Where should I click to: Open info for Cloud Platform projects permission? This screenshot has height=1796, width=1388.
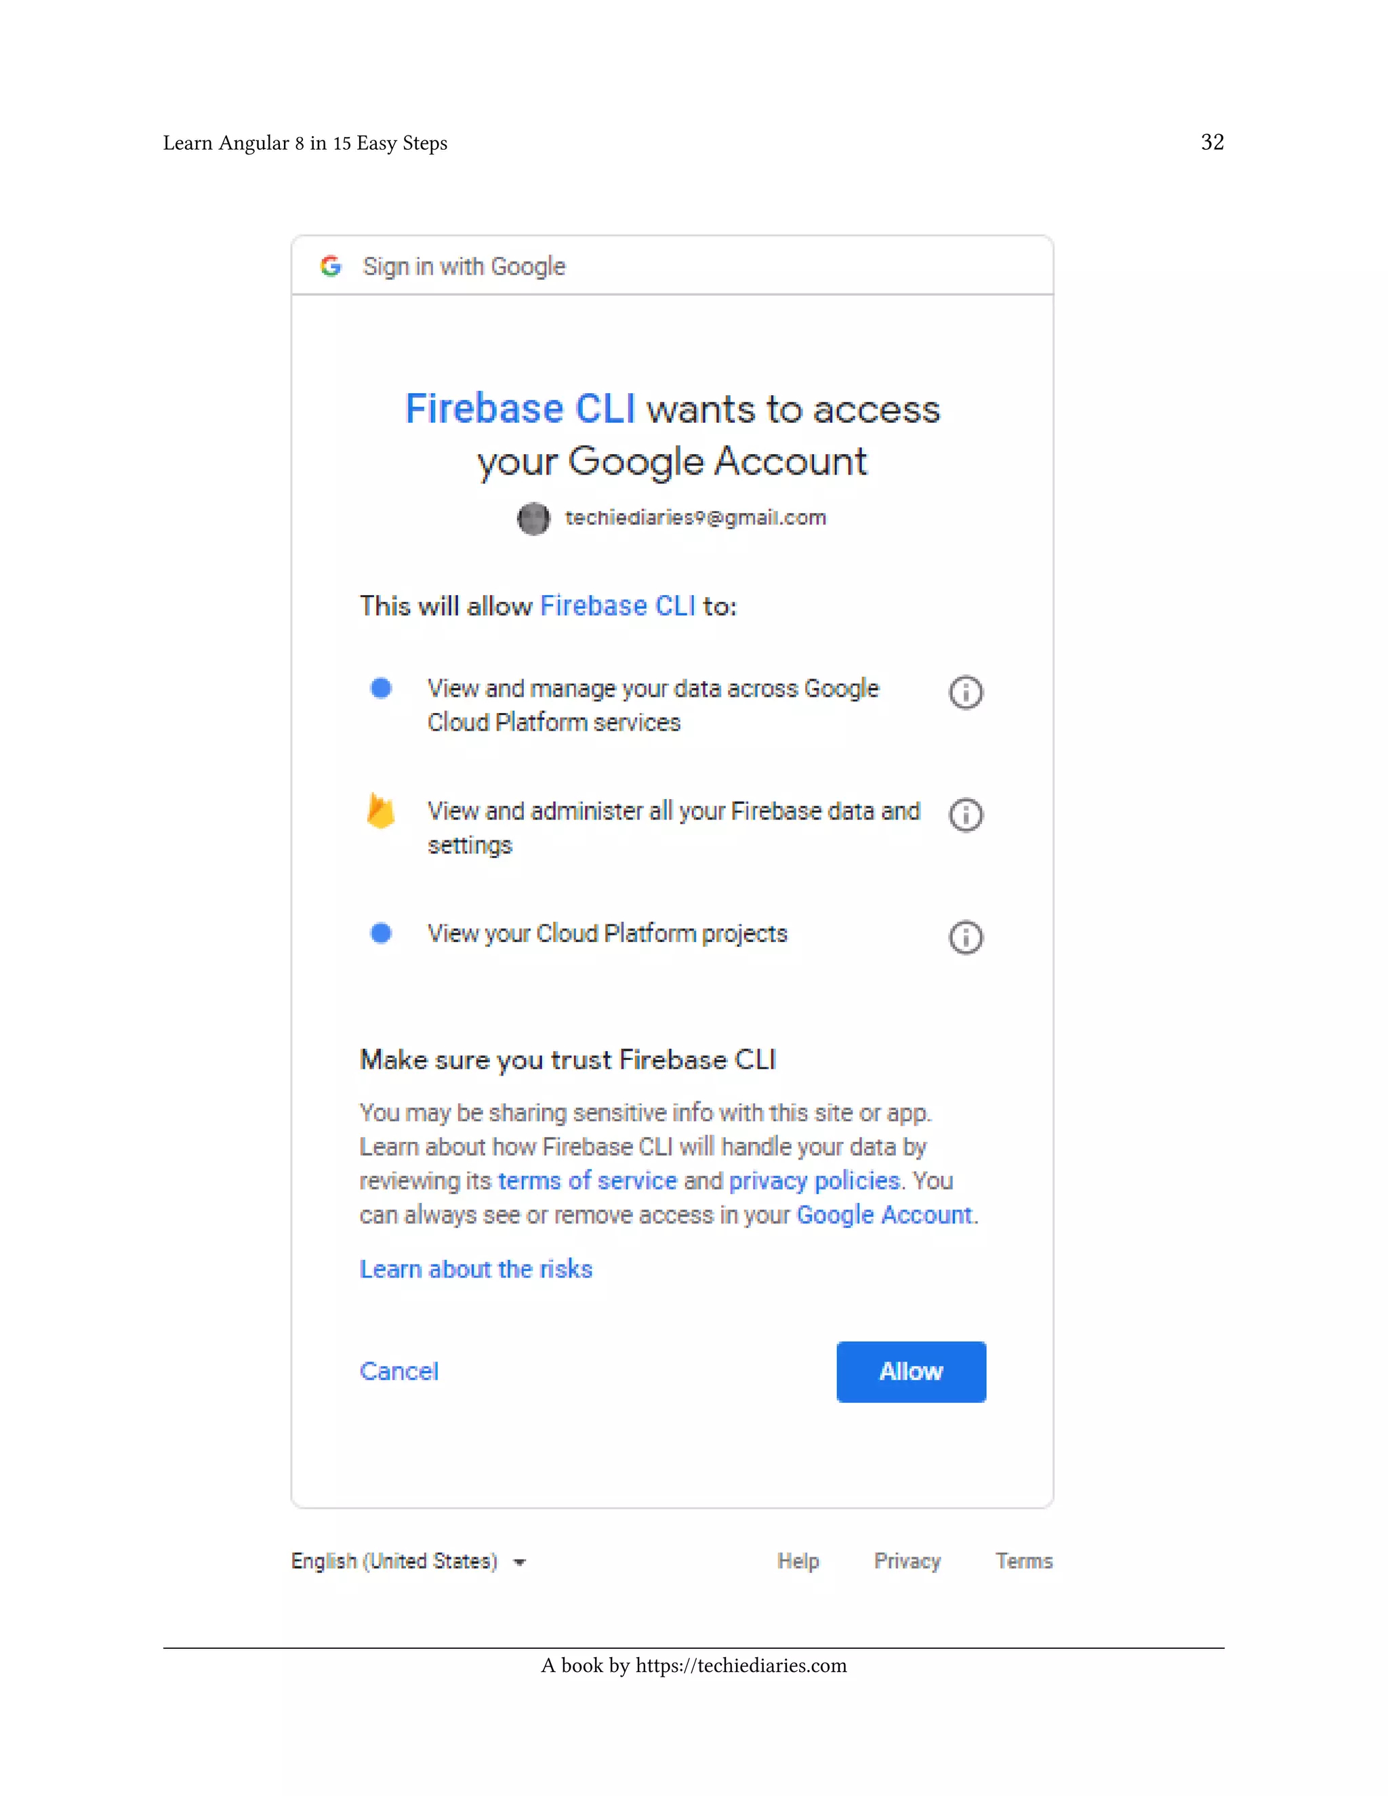[x=965, y=937]
